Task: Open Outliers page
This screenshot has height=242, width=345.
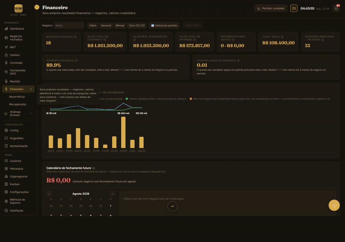Action: (x=18, y=55)
